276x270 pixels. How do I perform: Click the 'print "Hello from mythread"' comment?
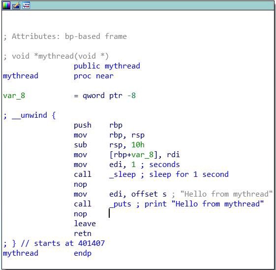204,204
